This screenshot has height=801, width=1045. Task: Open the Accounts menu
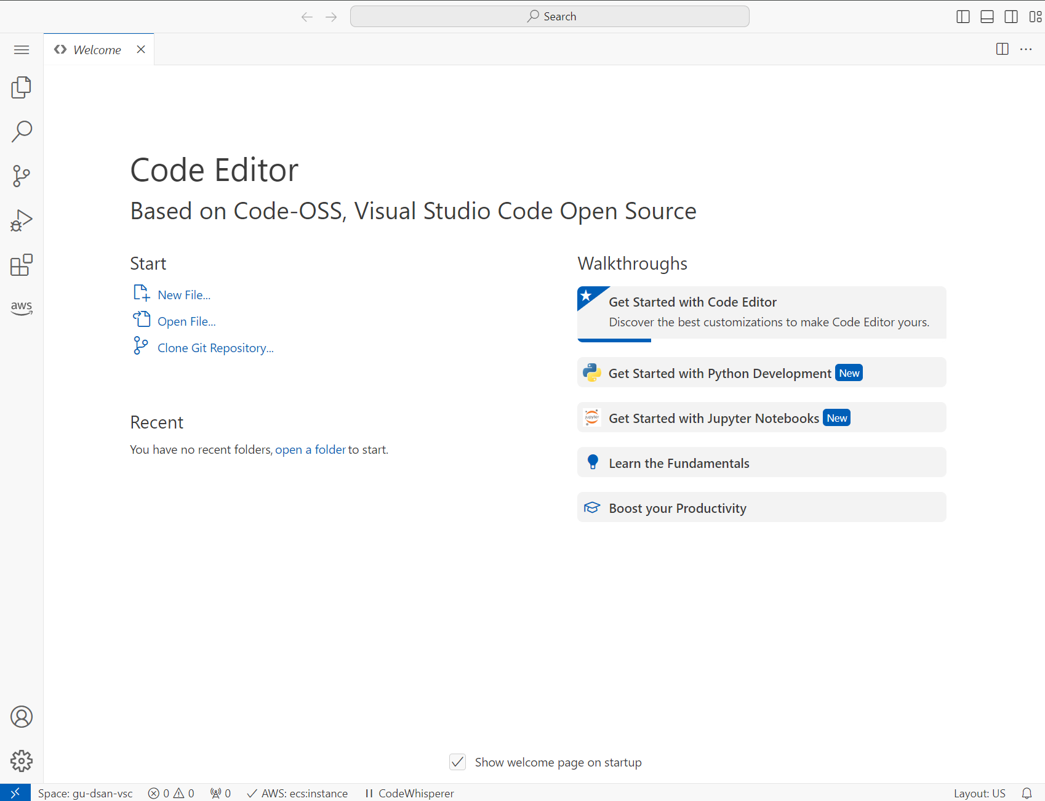coord(22,717)
